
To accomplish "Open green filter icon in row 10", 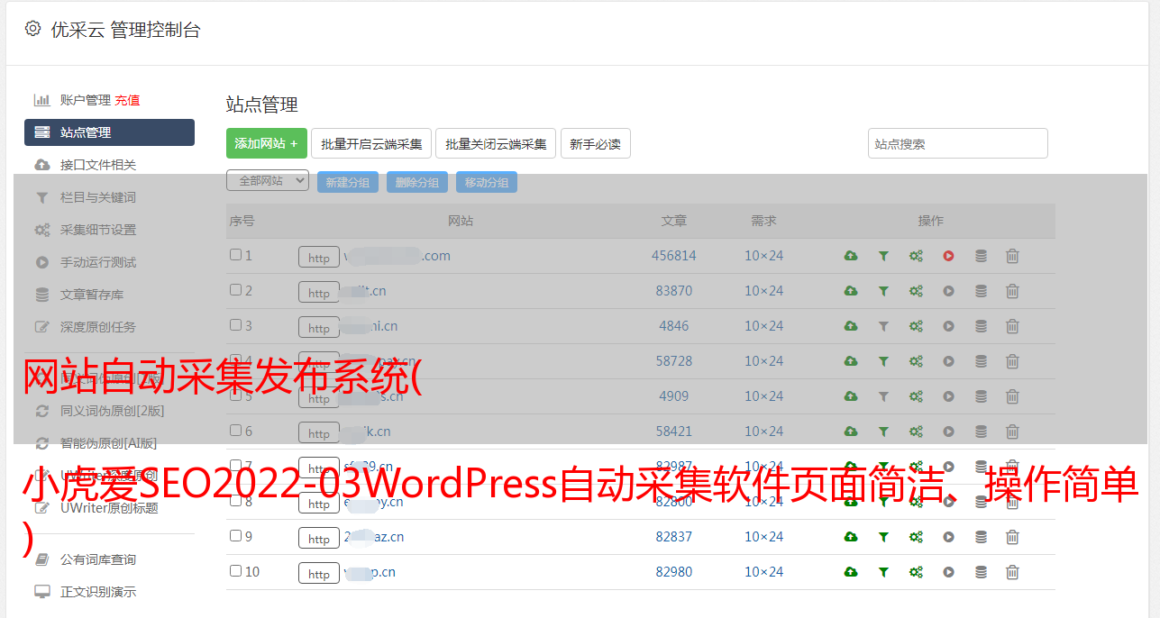I will click(x=883, y=572).
